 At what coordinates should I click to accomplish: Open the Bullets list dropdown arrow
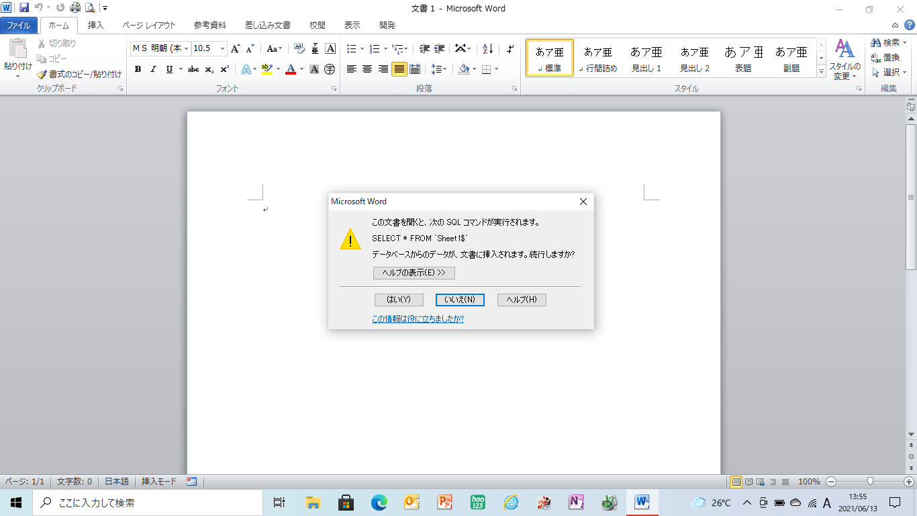pyautogui.click(x=363, y=48)
